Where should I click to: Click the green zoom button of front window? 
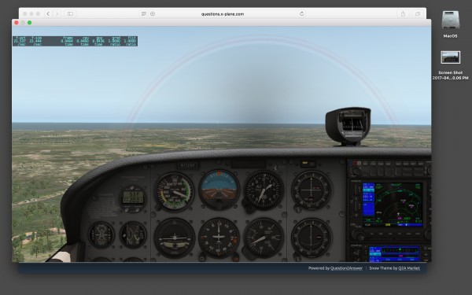(30, 23)
